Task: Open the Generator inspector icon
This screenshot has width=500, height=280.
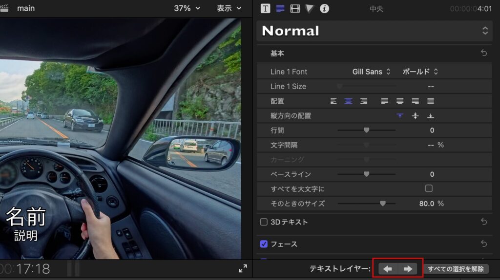Action: 310,8
